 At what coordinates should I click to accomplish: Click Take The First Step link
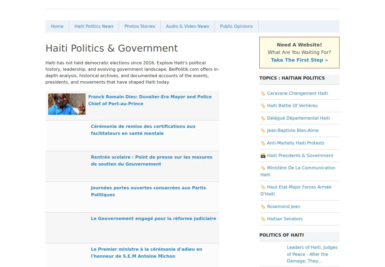tap(299, 60)
